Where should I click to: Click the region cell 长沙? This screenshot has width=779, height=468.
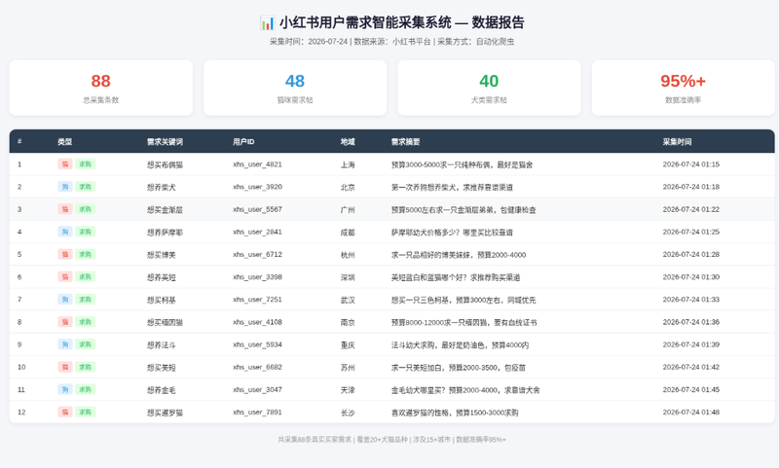(x=348, y=413)
